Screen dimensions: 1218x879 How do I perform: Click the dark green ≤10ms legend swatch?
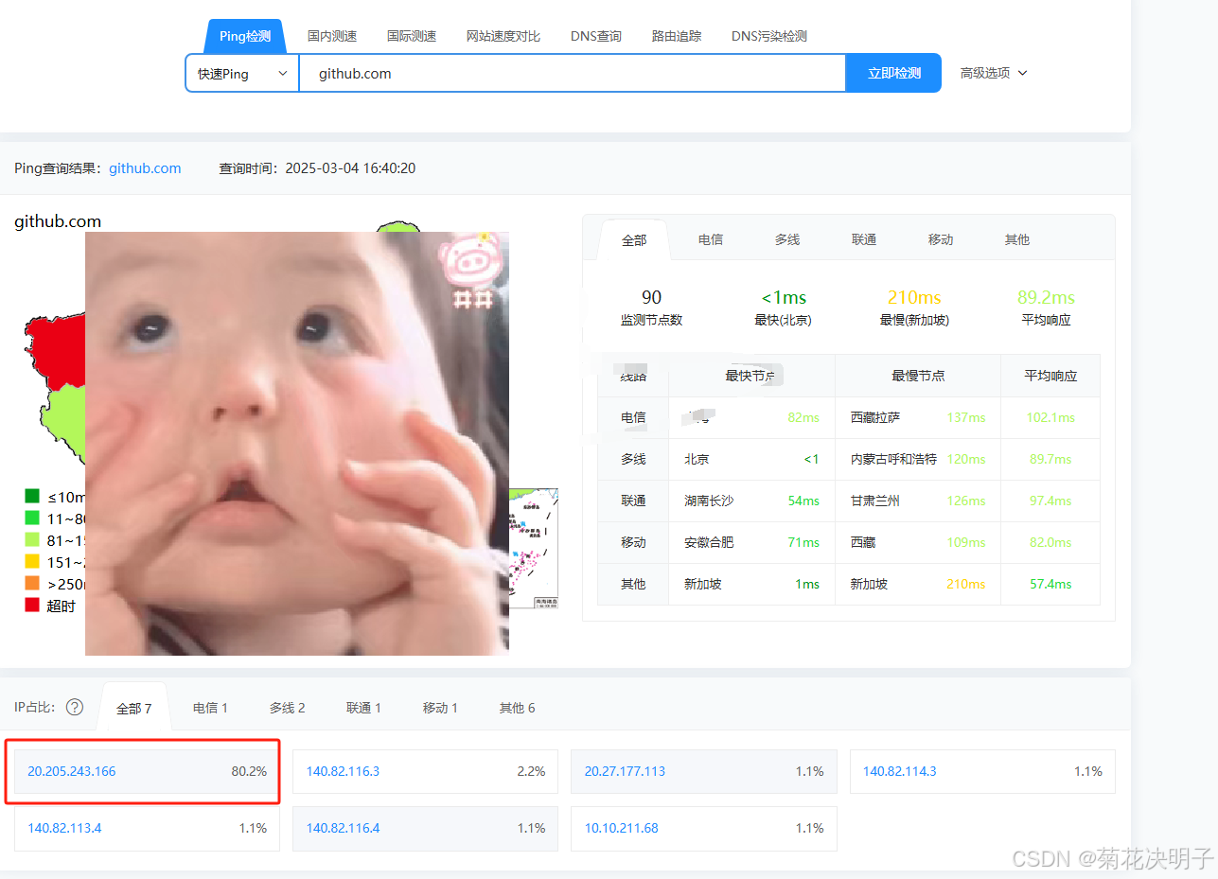click(32, 496)
